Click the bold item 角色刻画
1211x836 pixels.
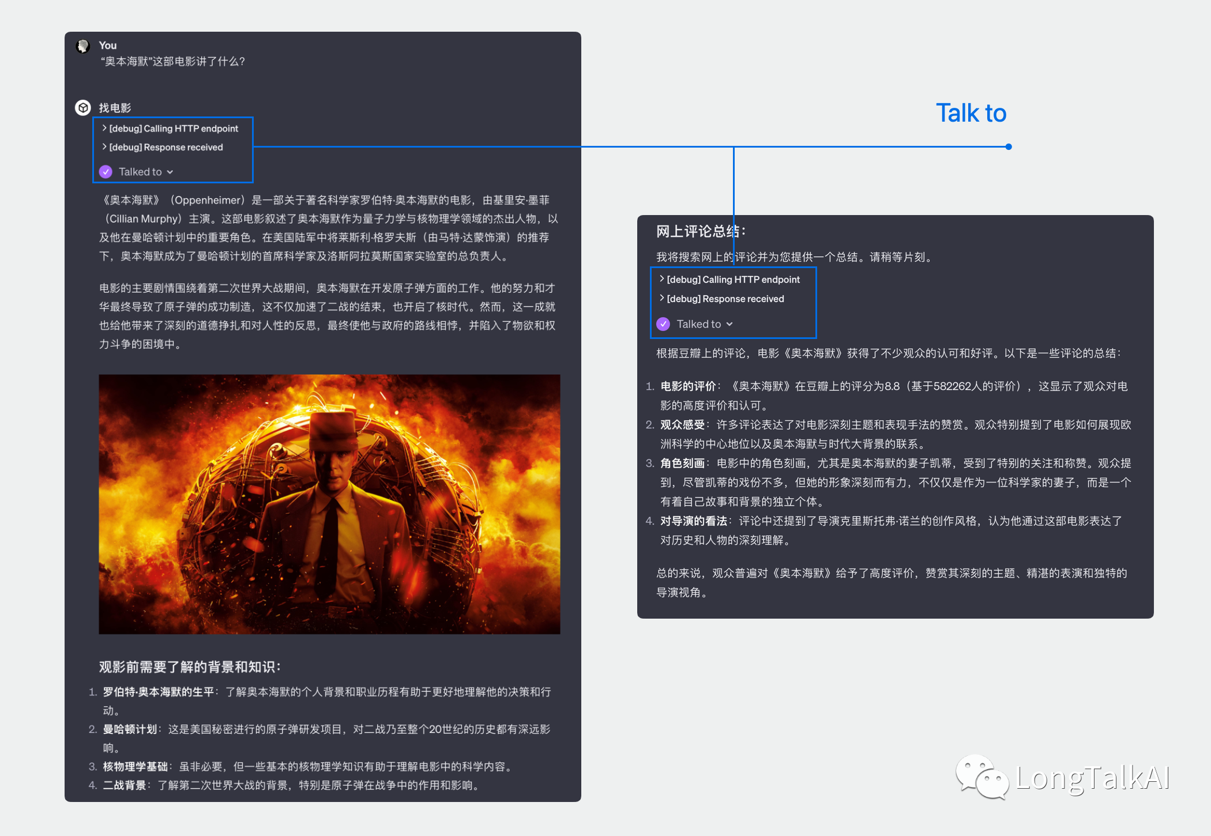pos(683,464)
